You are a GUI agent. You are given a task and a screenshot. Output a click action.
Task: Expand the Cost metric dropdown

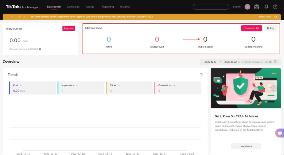click(x=21, y=85)
